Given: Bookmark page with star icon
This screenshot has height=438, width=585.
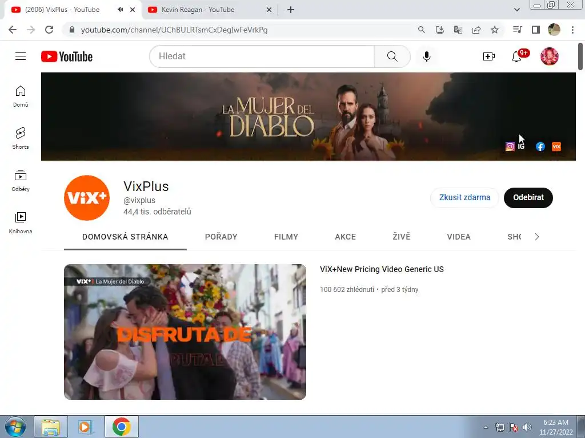Looking at the screenshot, I should (495, 30).
